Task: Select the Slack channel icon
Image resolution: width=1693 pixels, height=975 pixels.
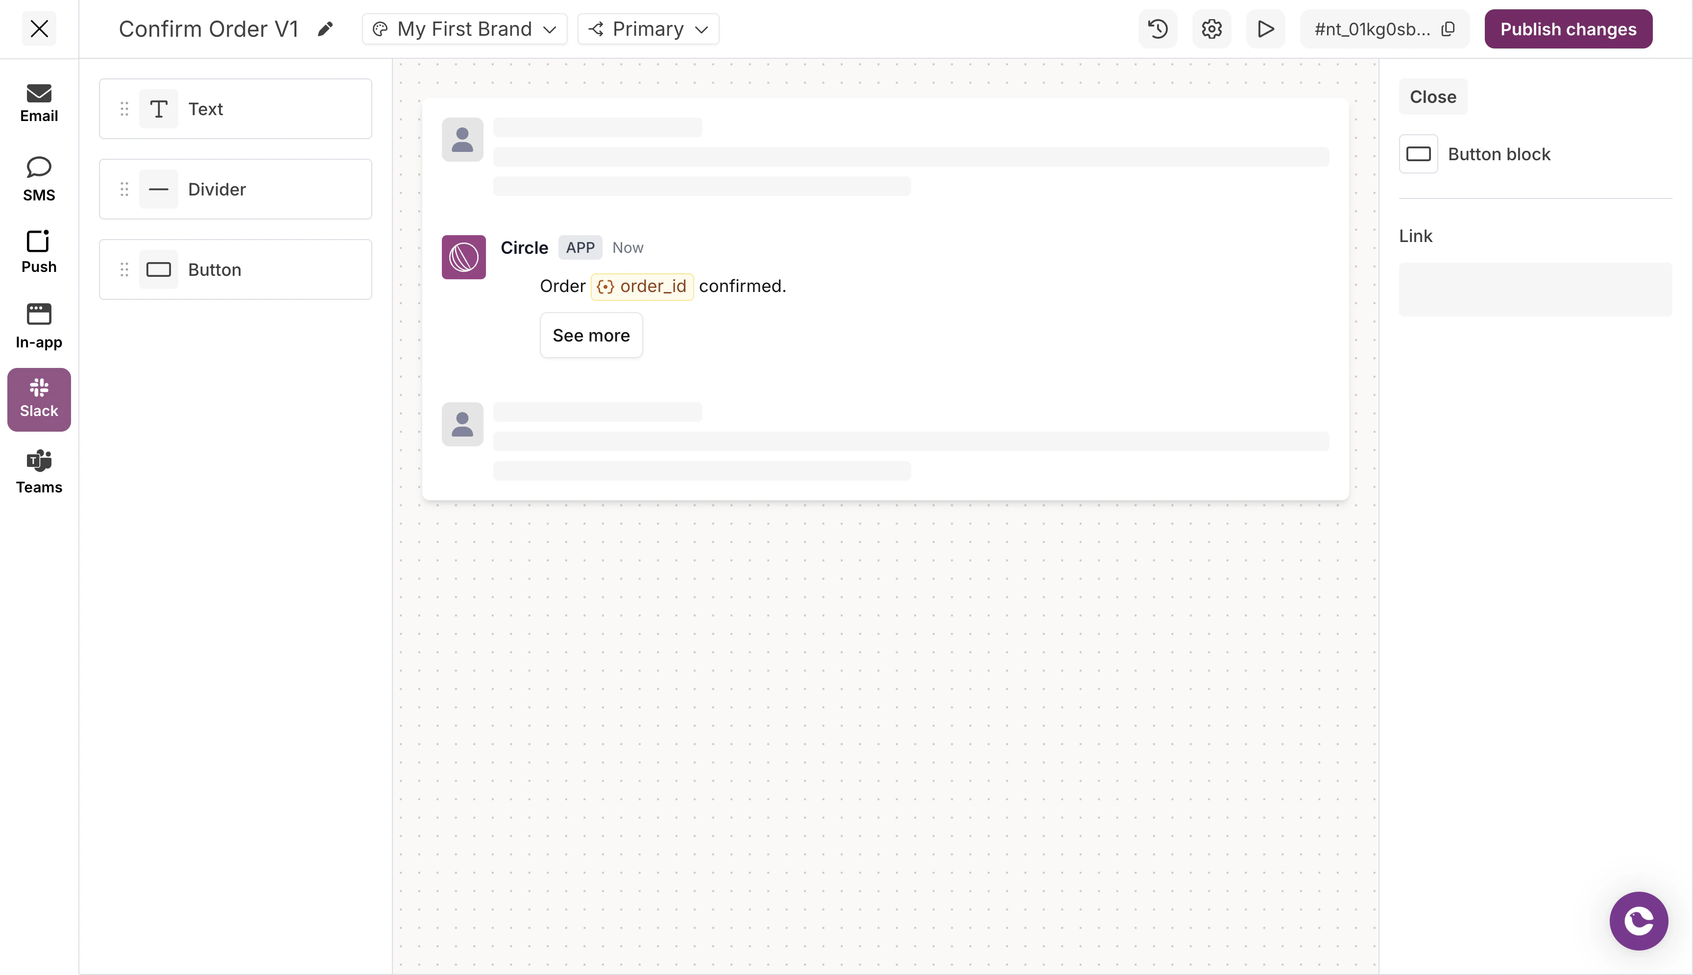Action: coord(38,399)
